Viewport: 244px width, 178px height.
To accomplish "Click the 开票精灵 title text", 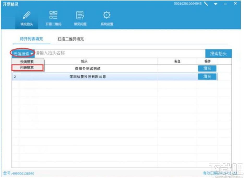I will tap(11, 4).
